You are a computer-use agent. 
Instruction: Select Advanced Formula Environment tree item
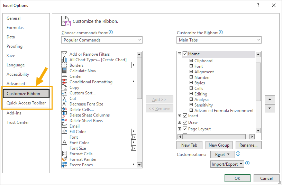[x=224, y=111]
